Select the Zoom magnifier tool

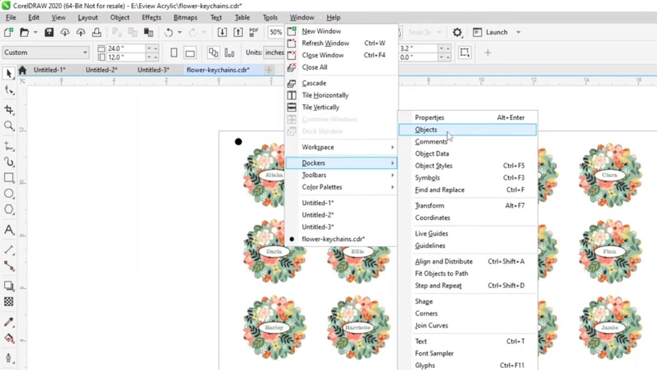tap(9, 126)
